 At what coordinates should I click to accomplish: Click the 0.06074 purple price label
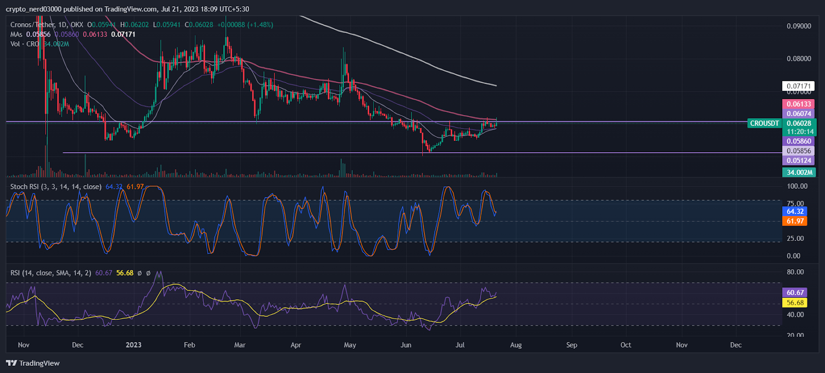tap(799, 113)
